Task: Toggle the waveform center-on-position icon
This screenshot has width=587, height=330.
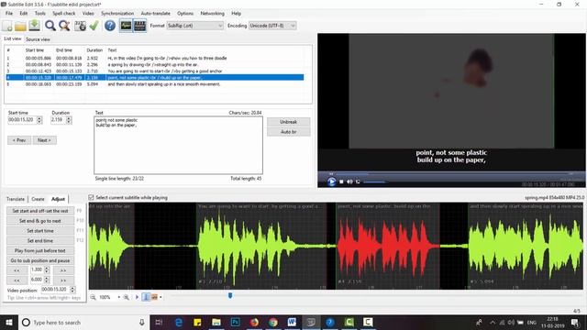Action: 147,297
